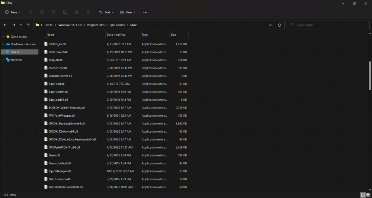Screen dimensions: 372x198
Task: Click the 9,739 KB size value
Action: 181,107
